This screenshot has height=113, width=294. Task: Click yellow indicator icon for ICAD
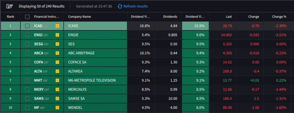click(57, 26)
